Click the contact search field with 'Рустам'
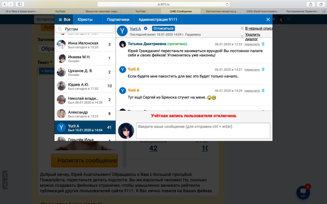Viewport: 327px width, 204px height. click(85, 29)
